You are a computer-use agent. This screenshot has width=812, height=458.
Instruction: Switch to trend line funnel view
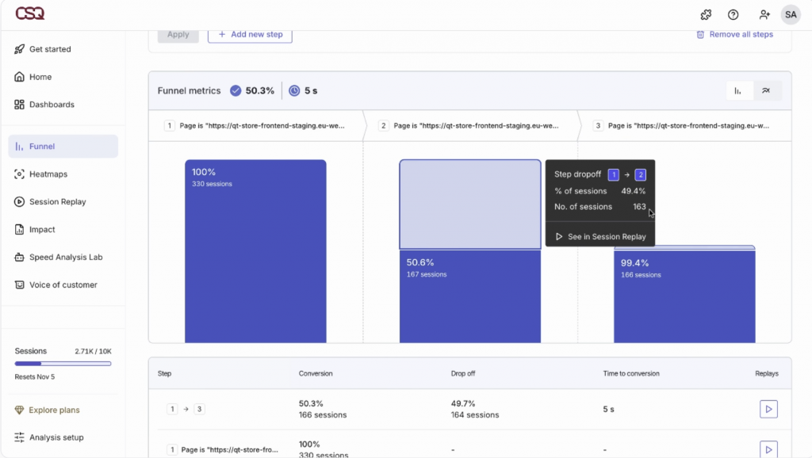click(x=766, y=91)
